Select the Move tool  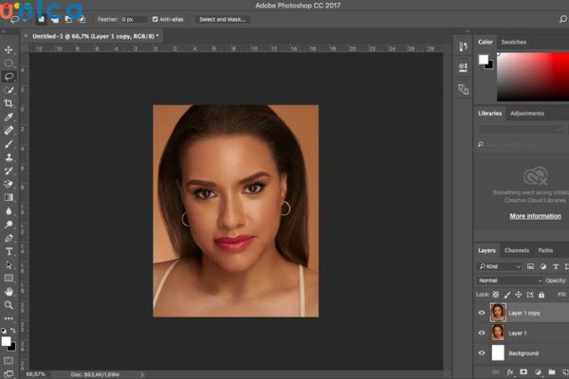(9, 49)
